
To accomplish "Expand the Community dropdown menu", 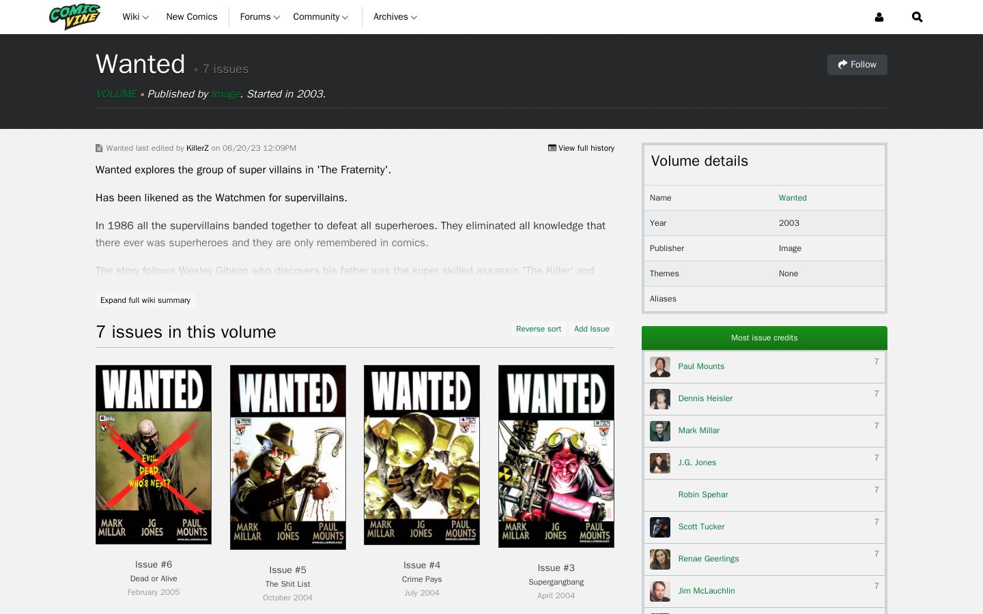I will (321, 17).
